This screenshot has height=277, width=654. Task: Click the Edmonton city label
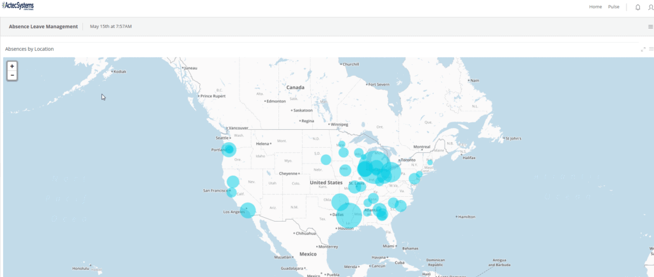point(276,101)
